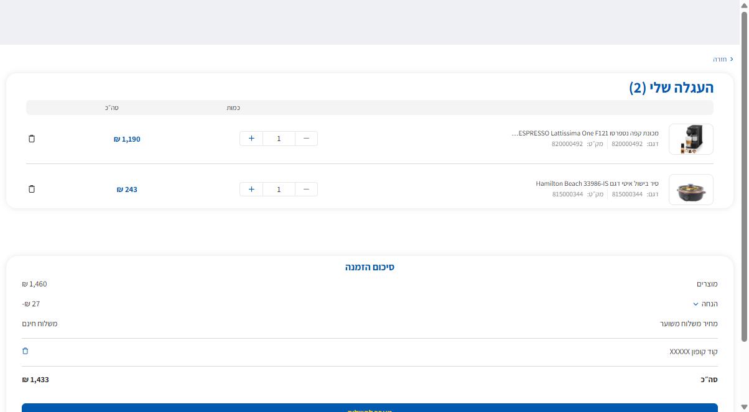Select the סיכום הזמנה heading
The height and width of the screenshot is (412, 749).
(x=370, y=267)
